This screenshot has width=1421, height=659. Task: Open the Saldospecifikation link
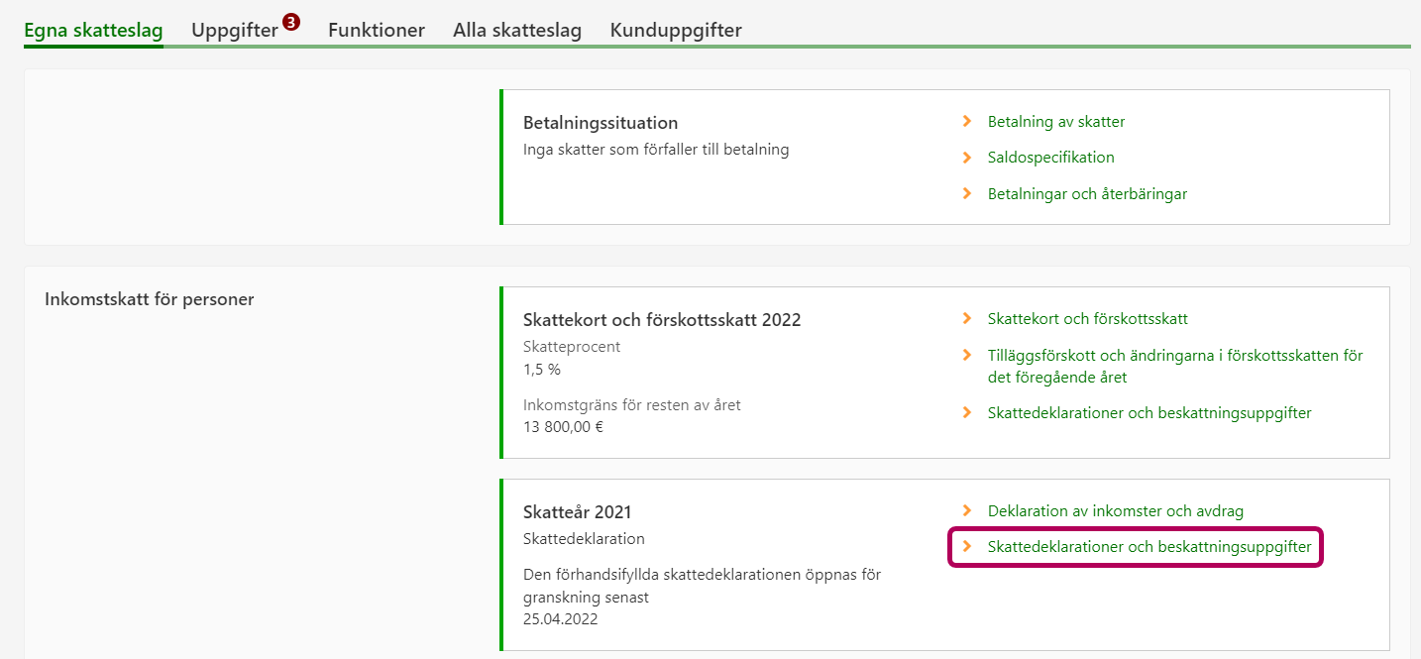tap(1050, 158)
